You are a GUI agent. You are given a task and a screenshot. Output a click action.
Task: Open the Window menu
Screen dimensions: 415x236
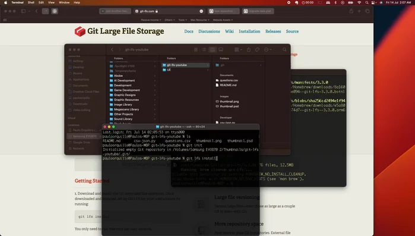click(64, 2)
